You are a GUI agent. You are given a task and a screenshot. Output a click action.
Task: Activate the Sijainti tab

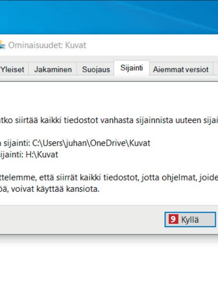132,68
